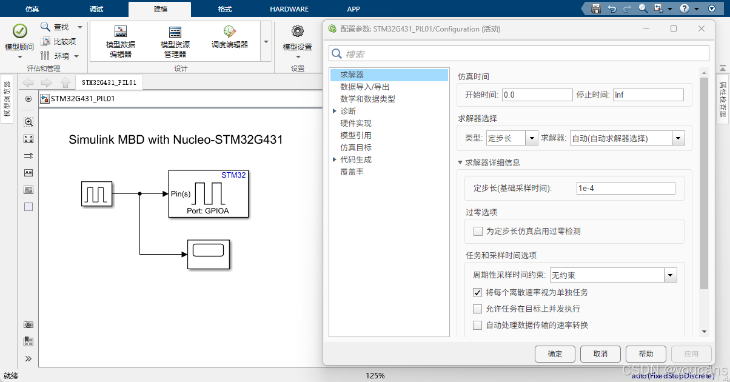Select 硬件实现 in the tree
Image resolution: width=730 pixels, height=382 pixels.
pos(356,123)
